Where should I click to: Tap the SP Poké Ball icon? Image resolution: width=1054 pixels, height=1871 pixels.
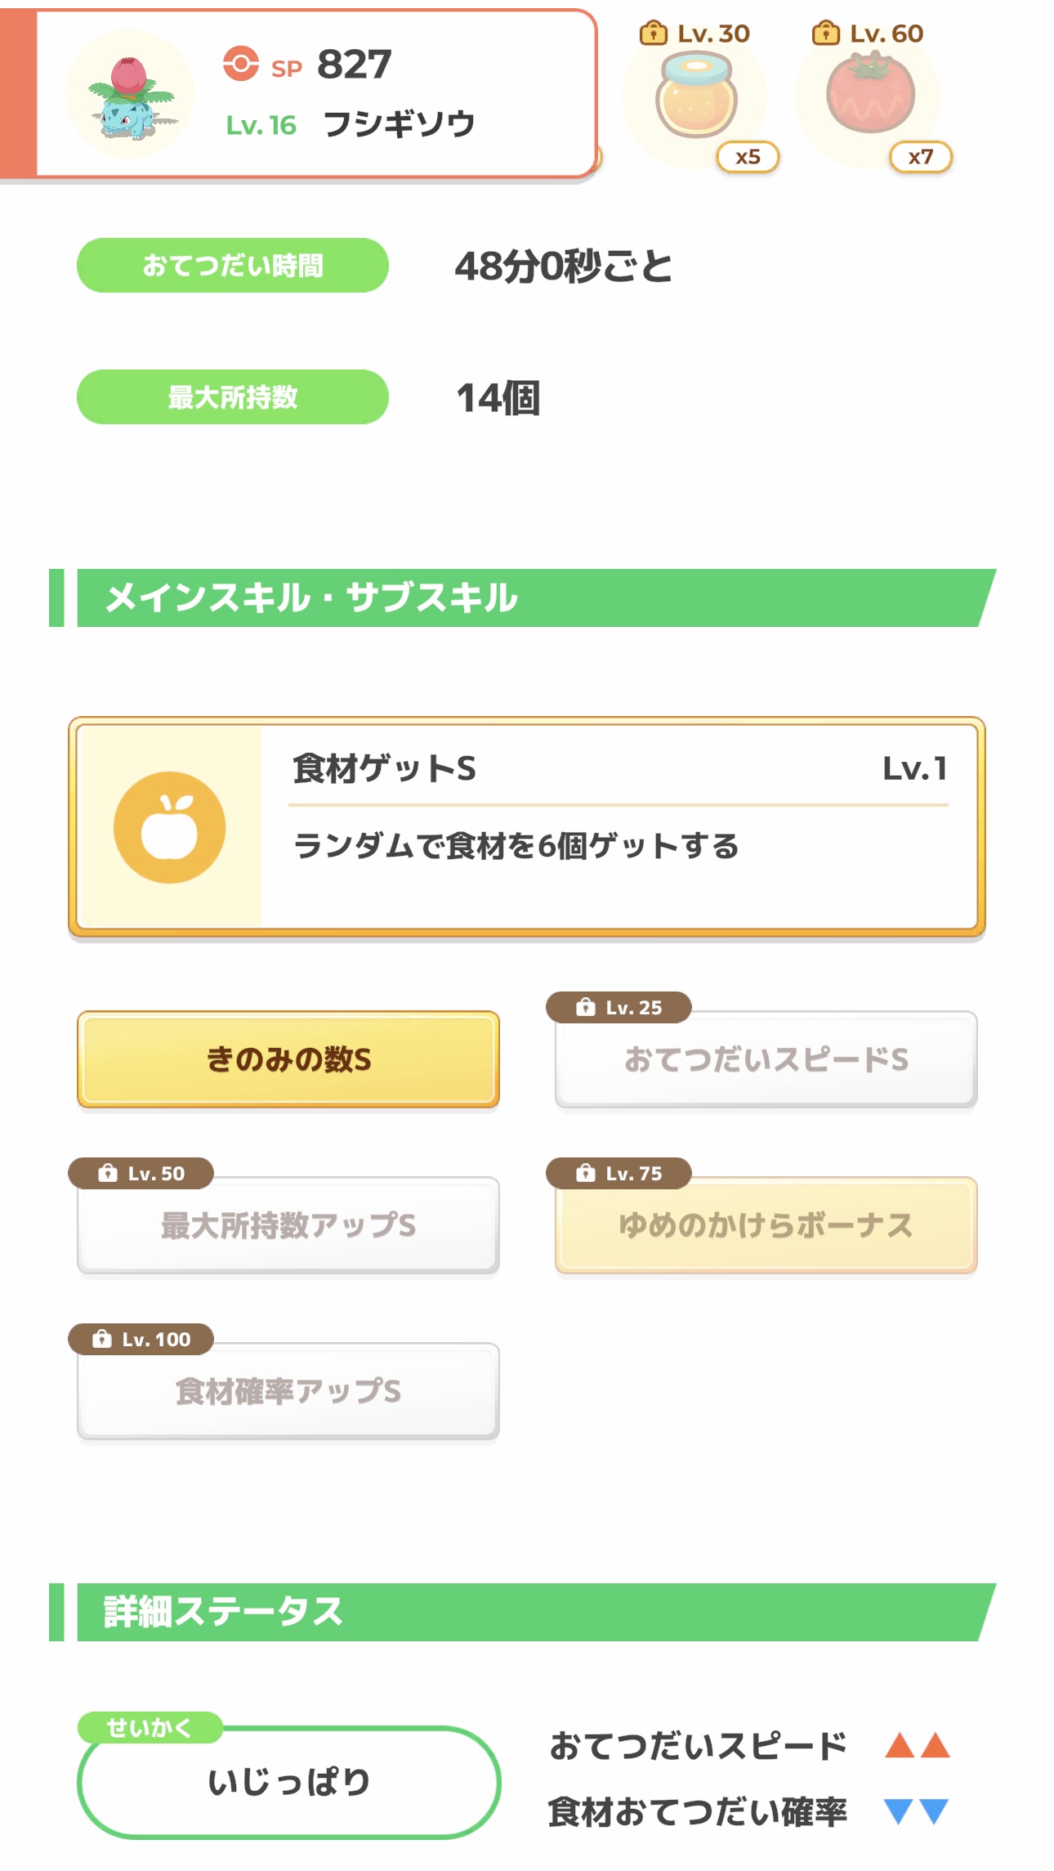(241, 64)
